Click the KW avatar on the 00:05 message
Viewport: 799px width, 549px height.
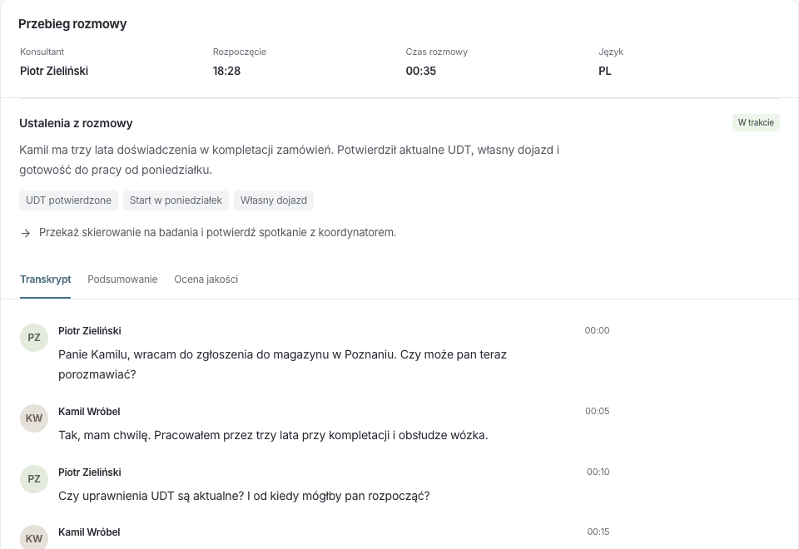[34, 418]
